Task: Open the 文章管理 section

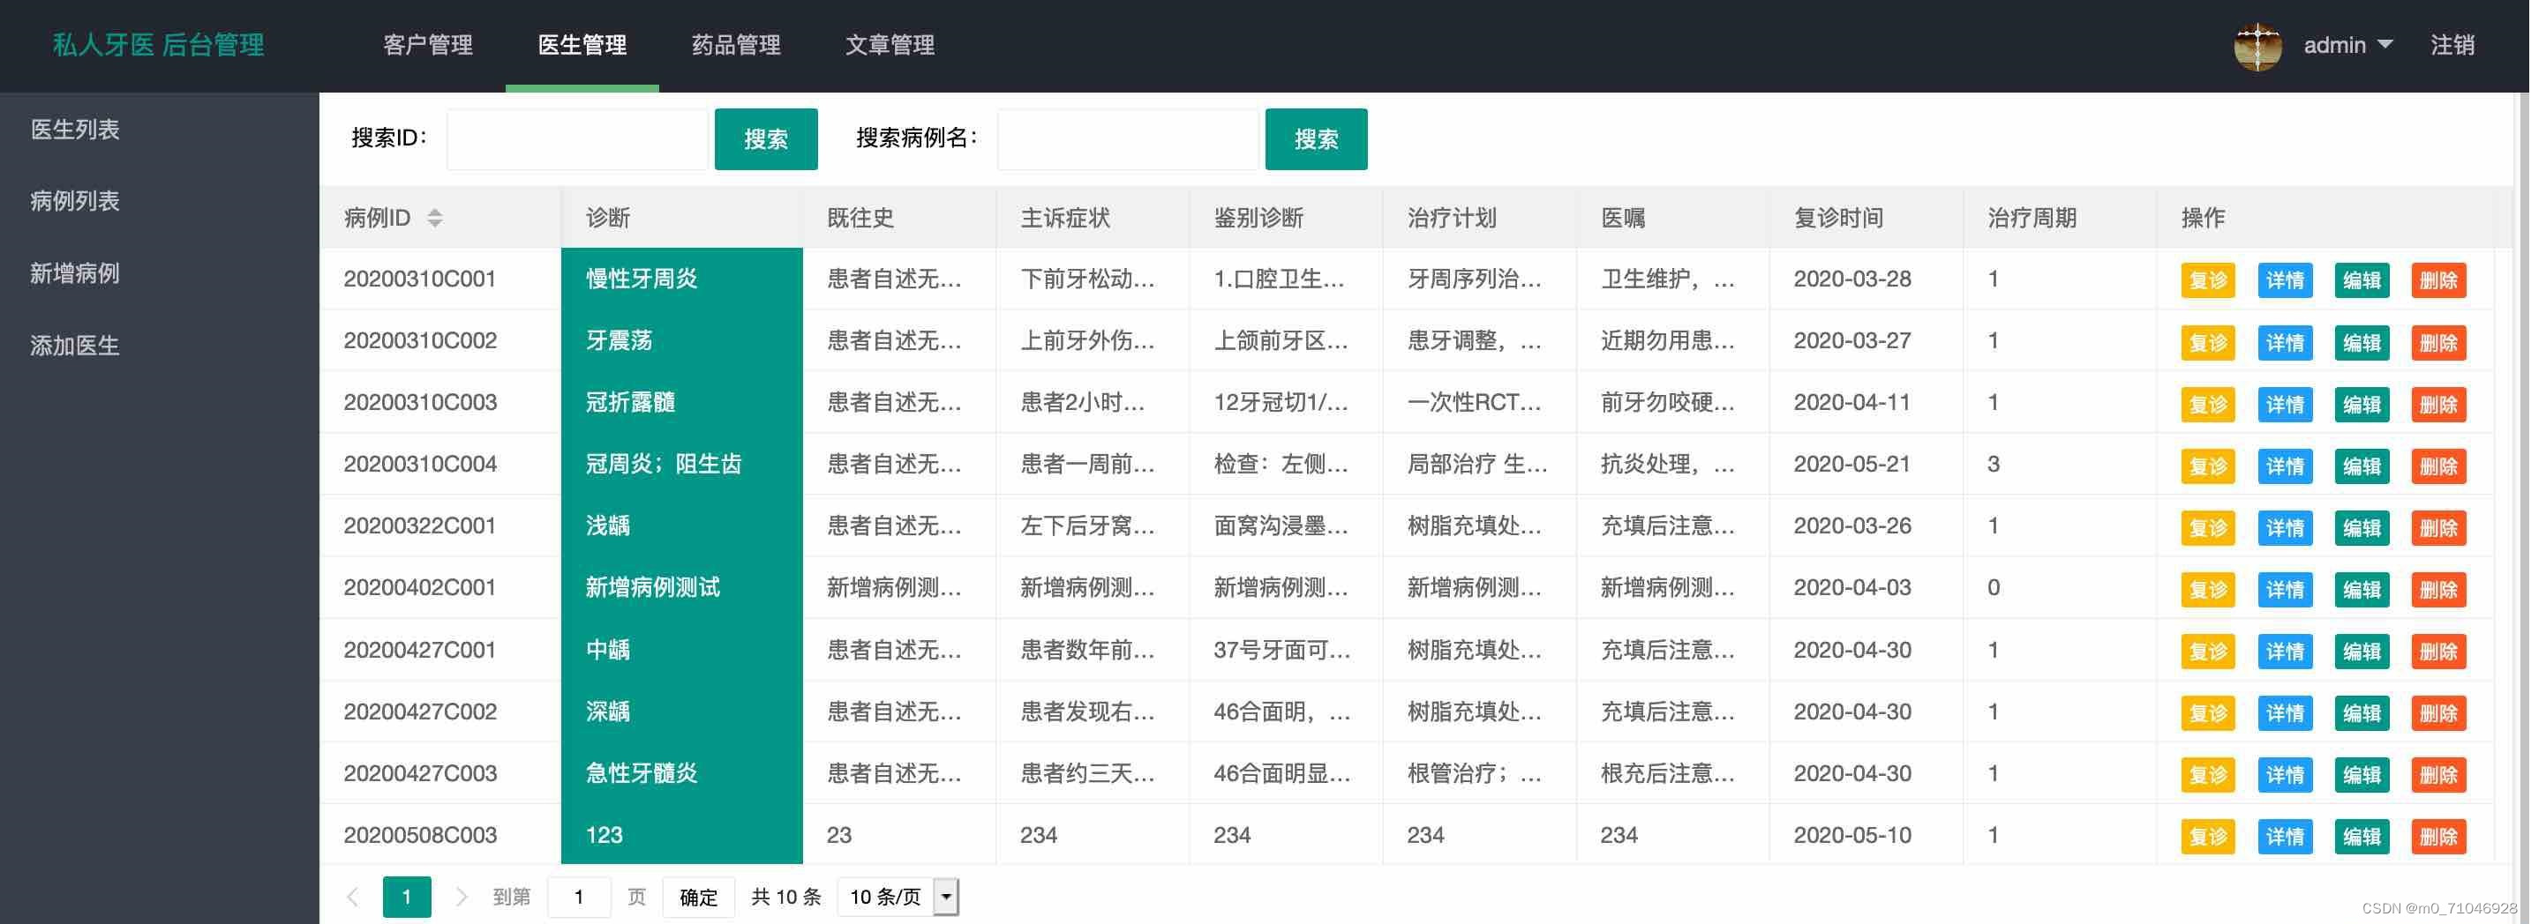Action: pyautogui.click(x=890, y=45)
